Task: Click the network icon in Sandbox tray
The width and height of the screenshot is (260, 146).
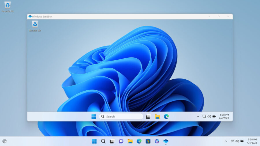Action: coord(204,117)
